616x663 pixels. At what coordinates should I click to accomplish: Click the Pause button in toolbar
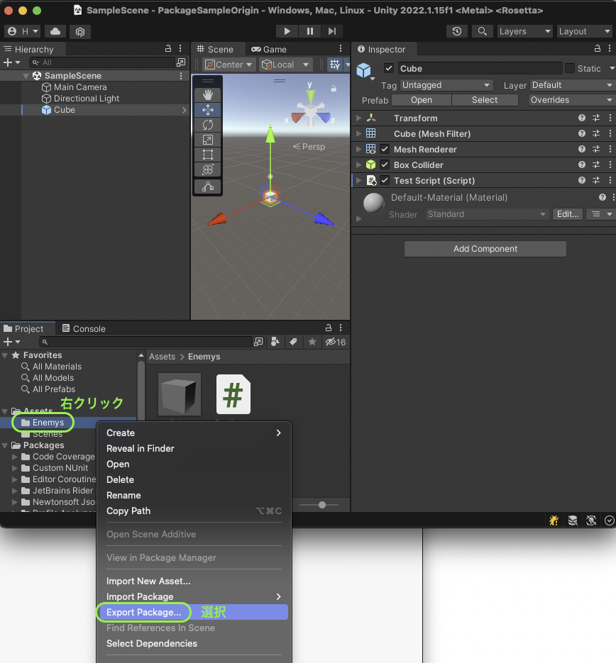tap(309, 31)
